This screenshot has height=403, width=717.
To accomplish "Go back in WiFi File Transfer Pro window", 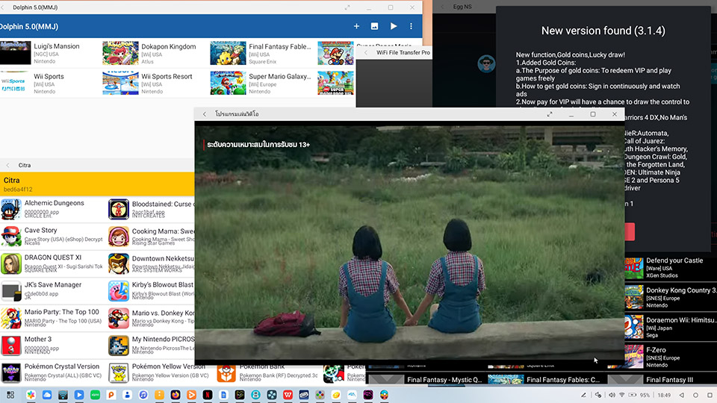I will [366, 52].
